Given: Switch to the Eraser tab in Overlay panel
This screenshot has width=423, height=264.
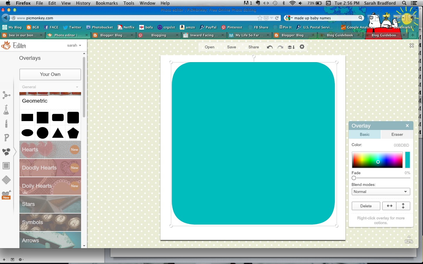Looking at the screenshot, I should pyautogui.click(x=397, y=134).
